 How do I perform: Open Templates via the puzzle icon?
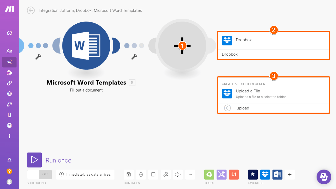click(x=9, y=73)
